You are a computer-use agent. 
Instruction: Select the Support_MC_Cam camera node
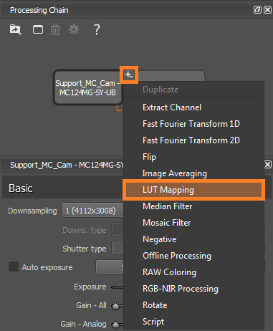pyautogui.click(x=88, y=87)
